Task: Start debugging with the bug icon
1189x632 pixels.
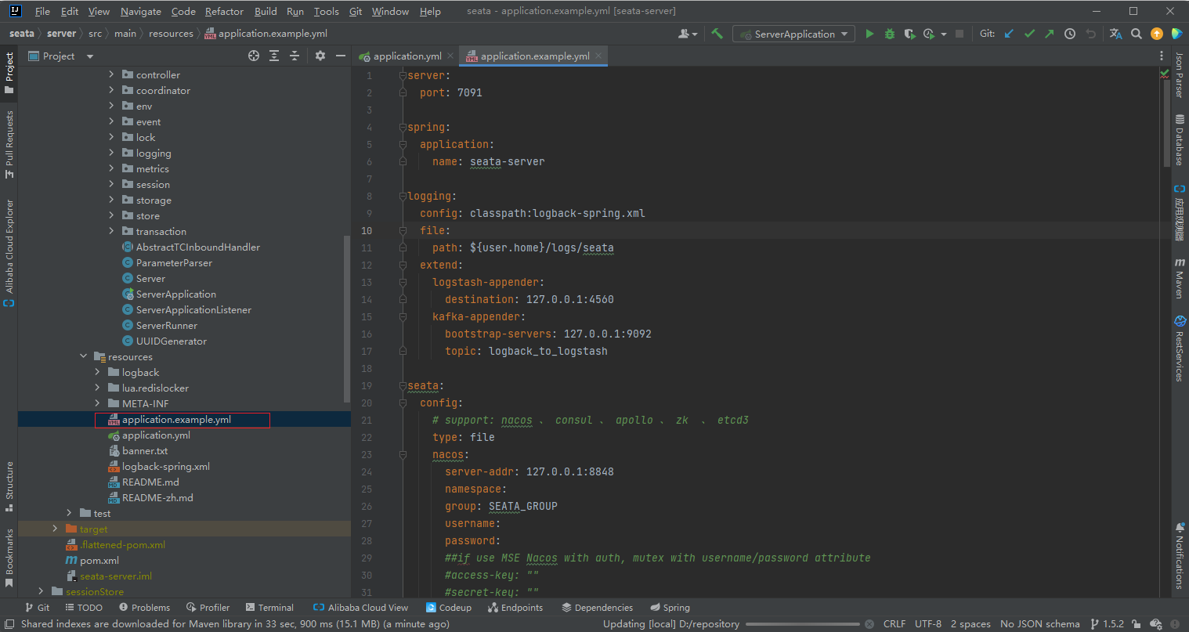Action: pyautogui.click(x=890, y=34)
